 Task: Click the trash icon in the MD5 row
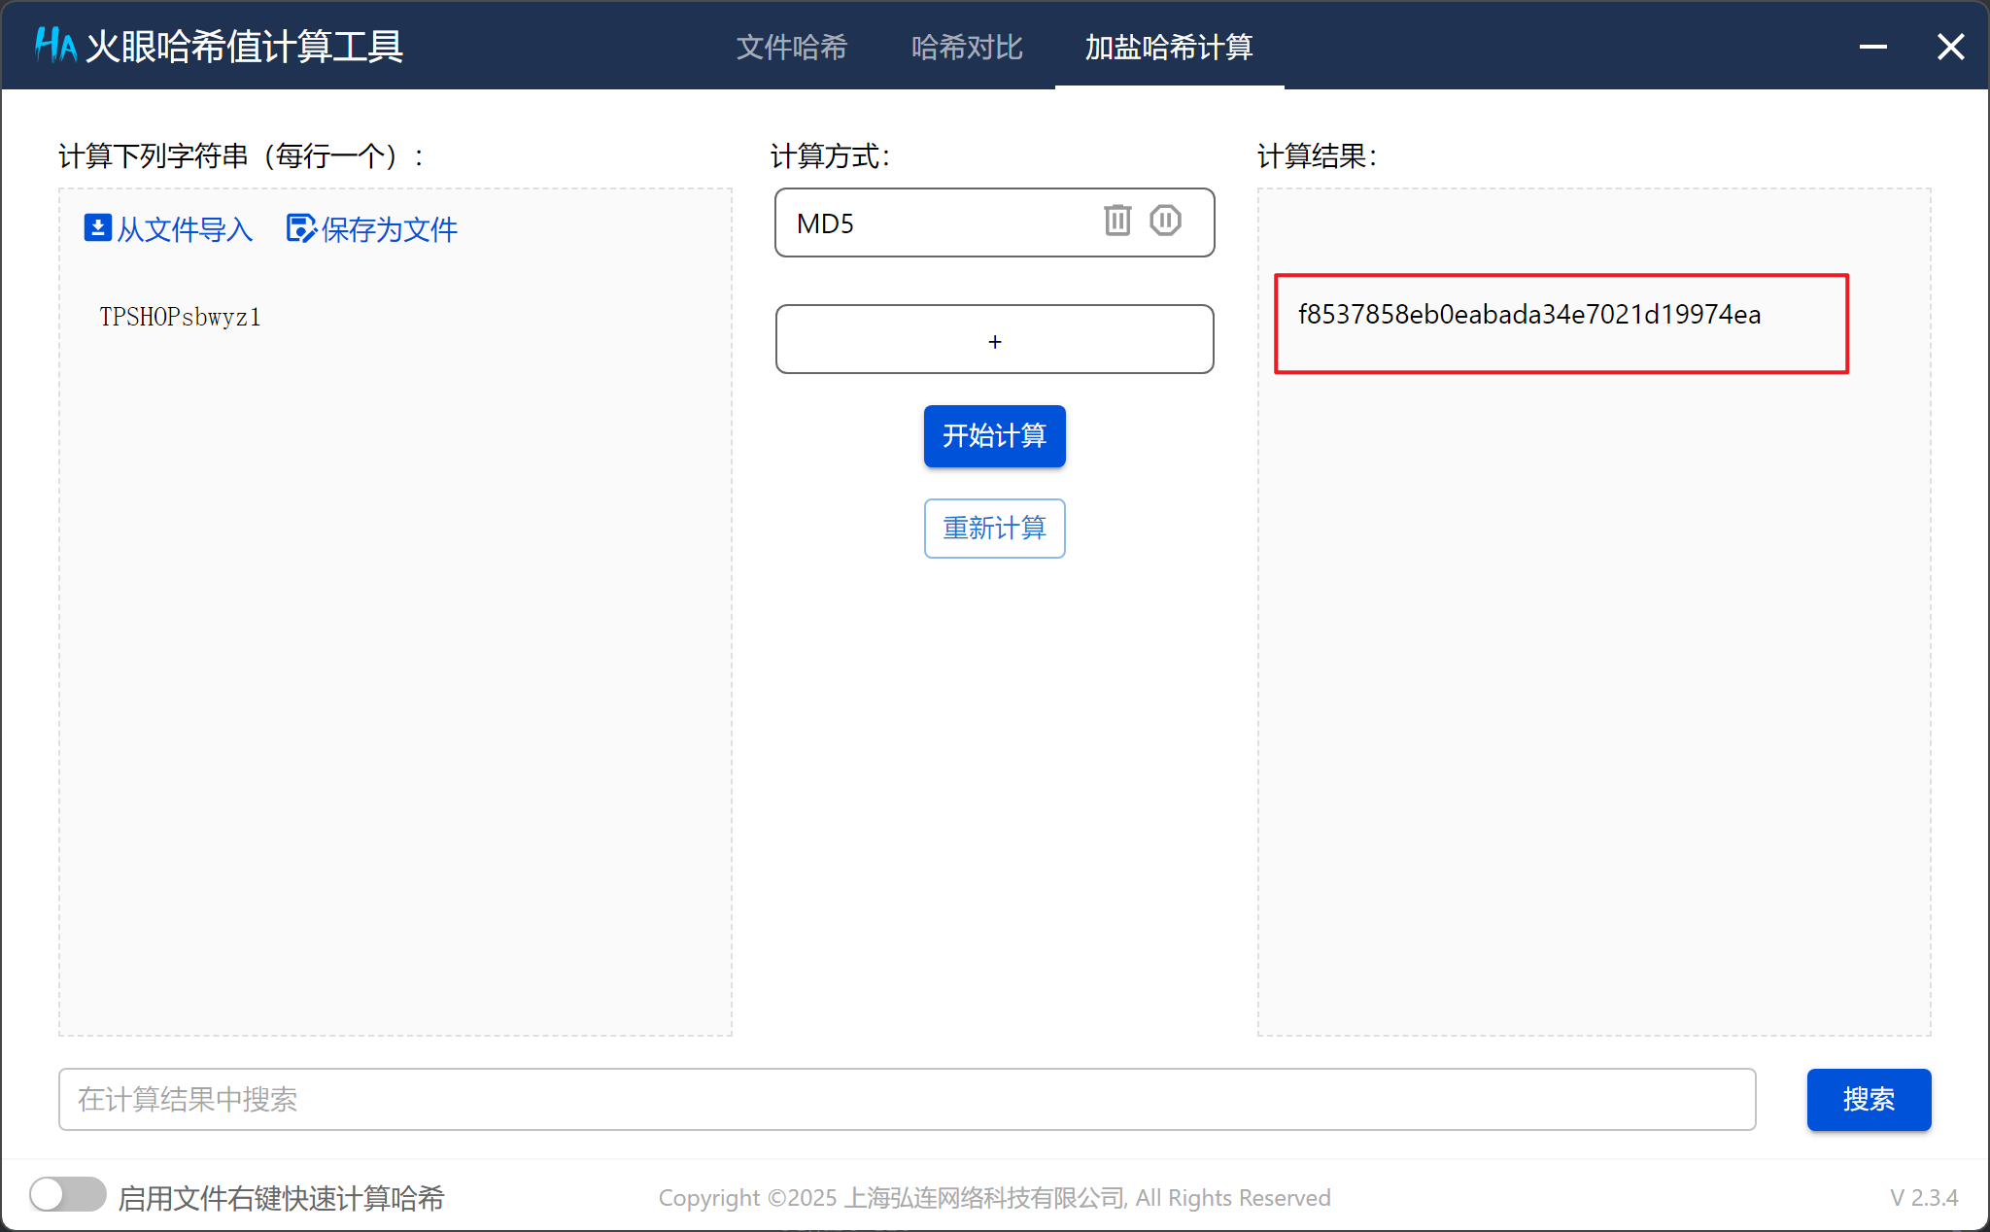[x=1117, y=221]
